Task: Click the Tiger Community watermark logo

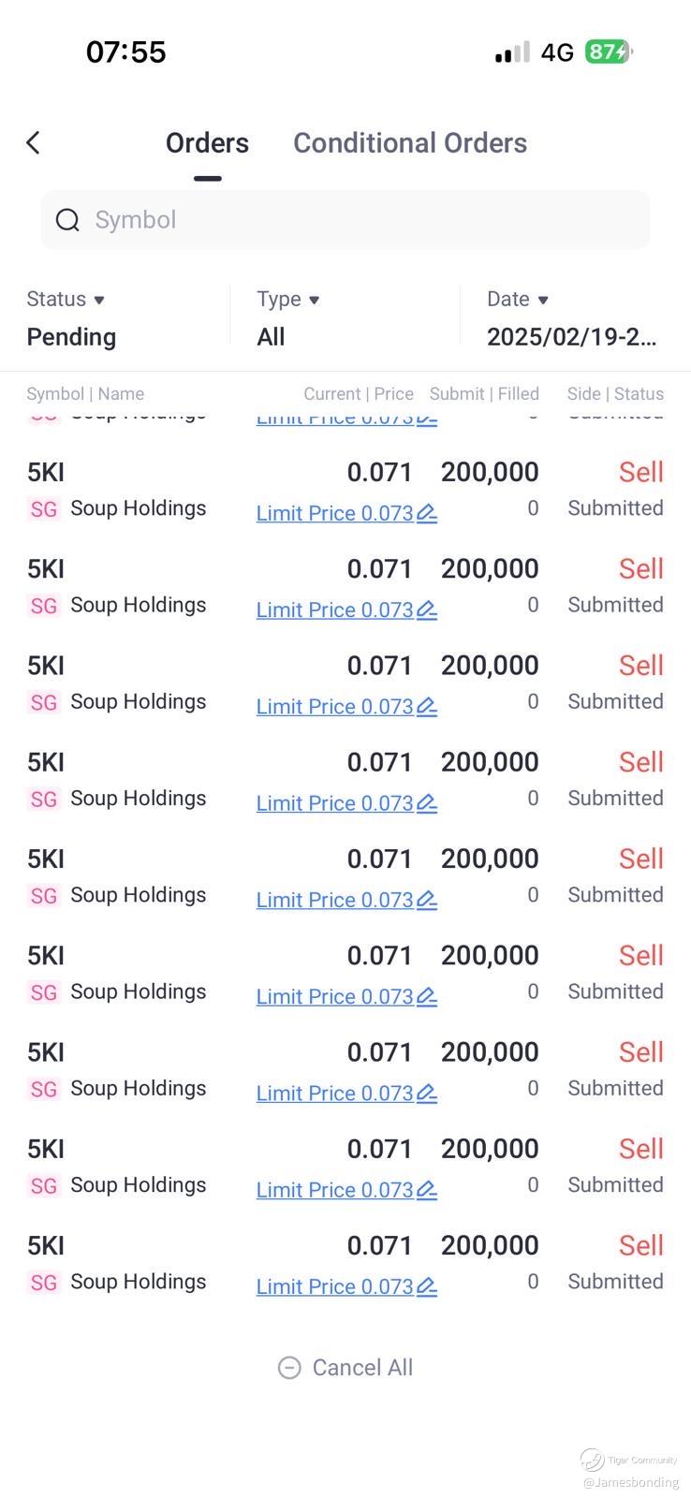Action: pos(593,1459)
